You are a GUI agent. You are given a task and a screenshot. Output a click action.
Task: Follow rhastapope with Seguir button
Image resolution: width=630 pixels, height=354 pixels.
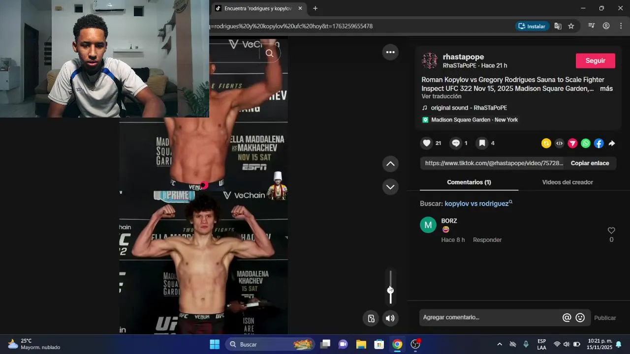(x=596, y=60)
